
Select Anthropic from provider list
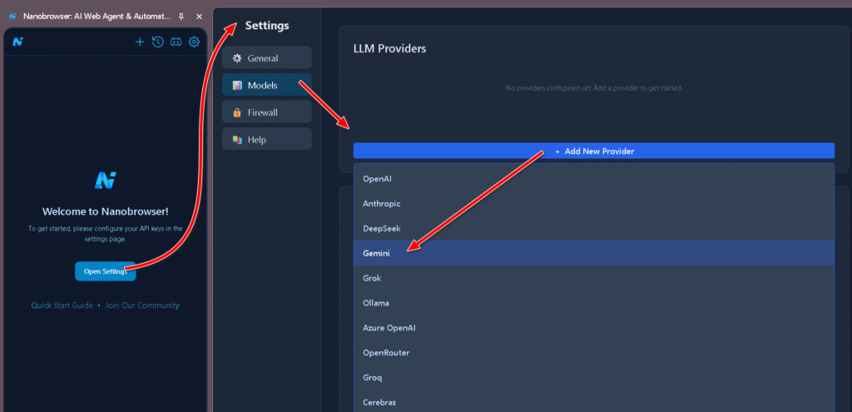(594, 204)
